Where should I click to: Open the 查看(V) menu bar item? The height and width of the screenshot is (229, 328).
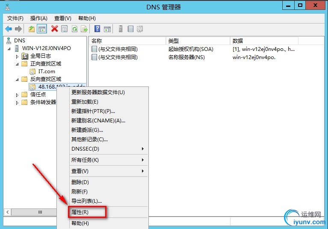pos(63,18)
